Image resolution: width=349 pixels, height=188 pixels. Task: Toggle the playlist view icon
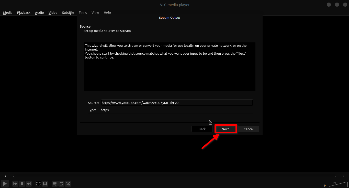(x=55, y=183)
